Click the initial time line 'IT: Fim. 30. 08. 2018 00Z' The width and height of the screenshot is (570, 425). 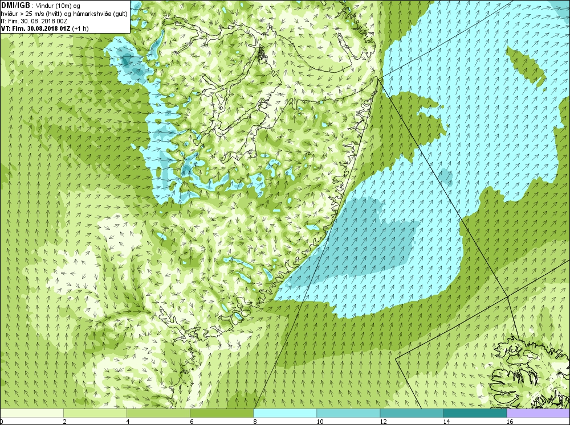click(34, 21)
